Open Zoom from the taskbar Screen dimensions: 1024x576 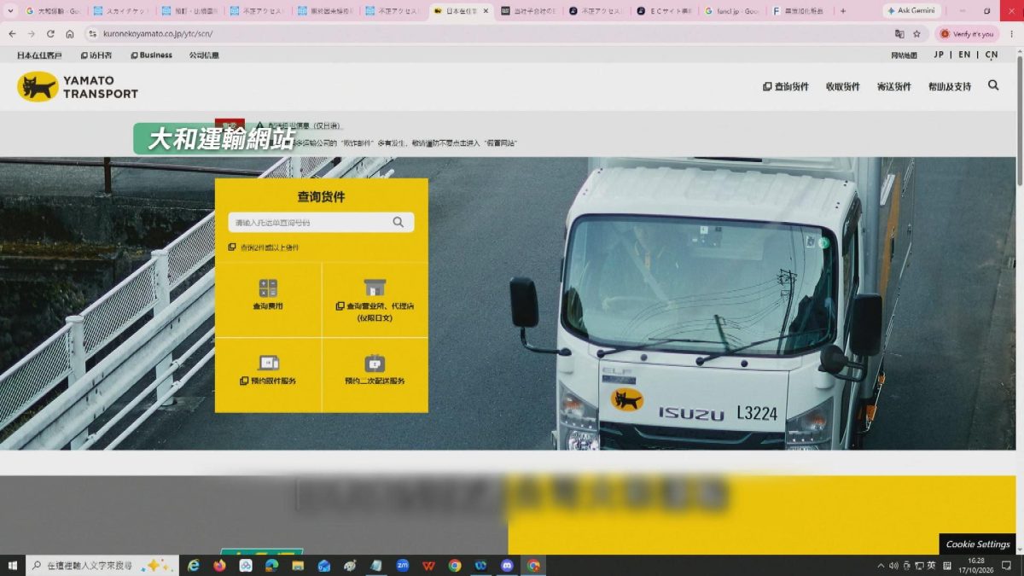(x=402, y=565)
